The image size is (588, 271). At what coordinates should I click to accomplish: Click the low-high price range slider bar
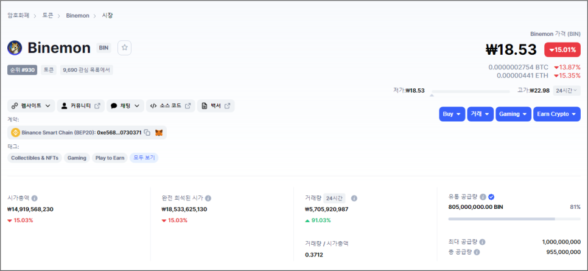tap(470, 92)
